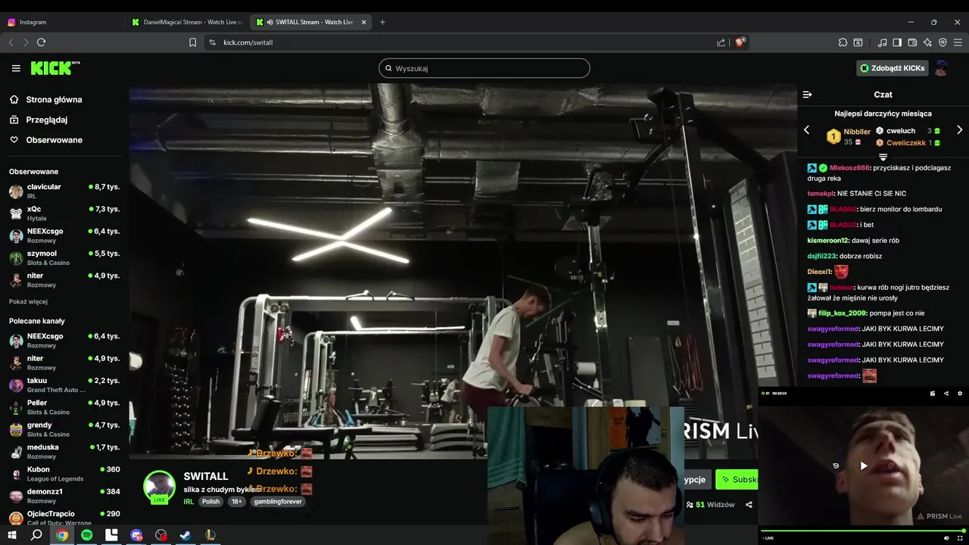Click the address bar URL kick.com/switall
Viewport: 969px width, 545px height.
(x=248, y=42)
